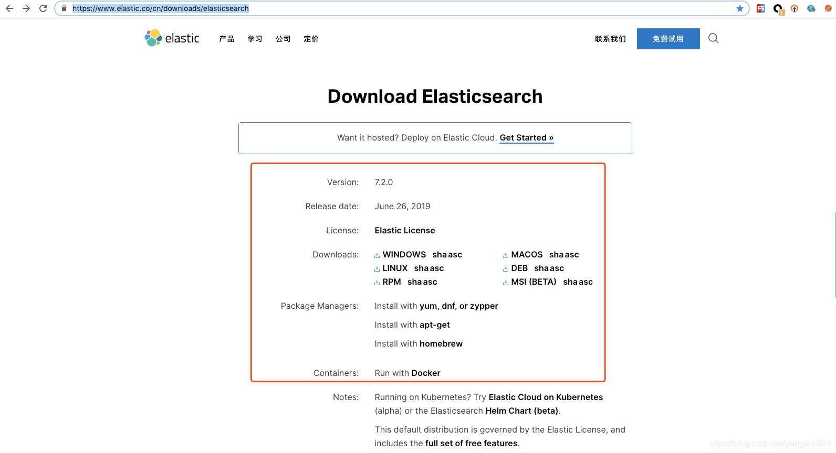Click the padlock site security icon
The width and height of the screenshot is (836, 453).
pyautogui.click(x=64, y=8)
